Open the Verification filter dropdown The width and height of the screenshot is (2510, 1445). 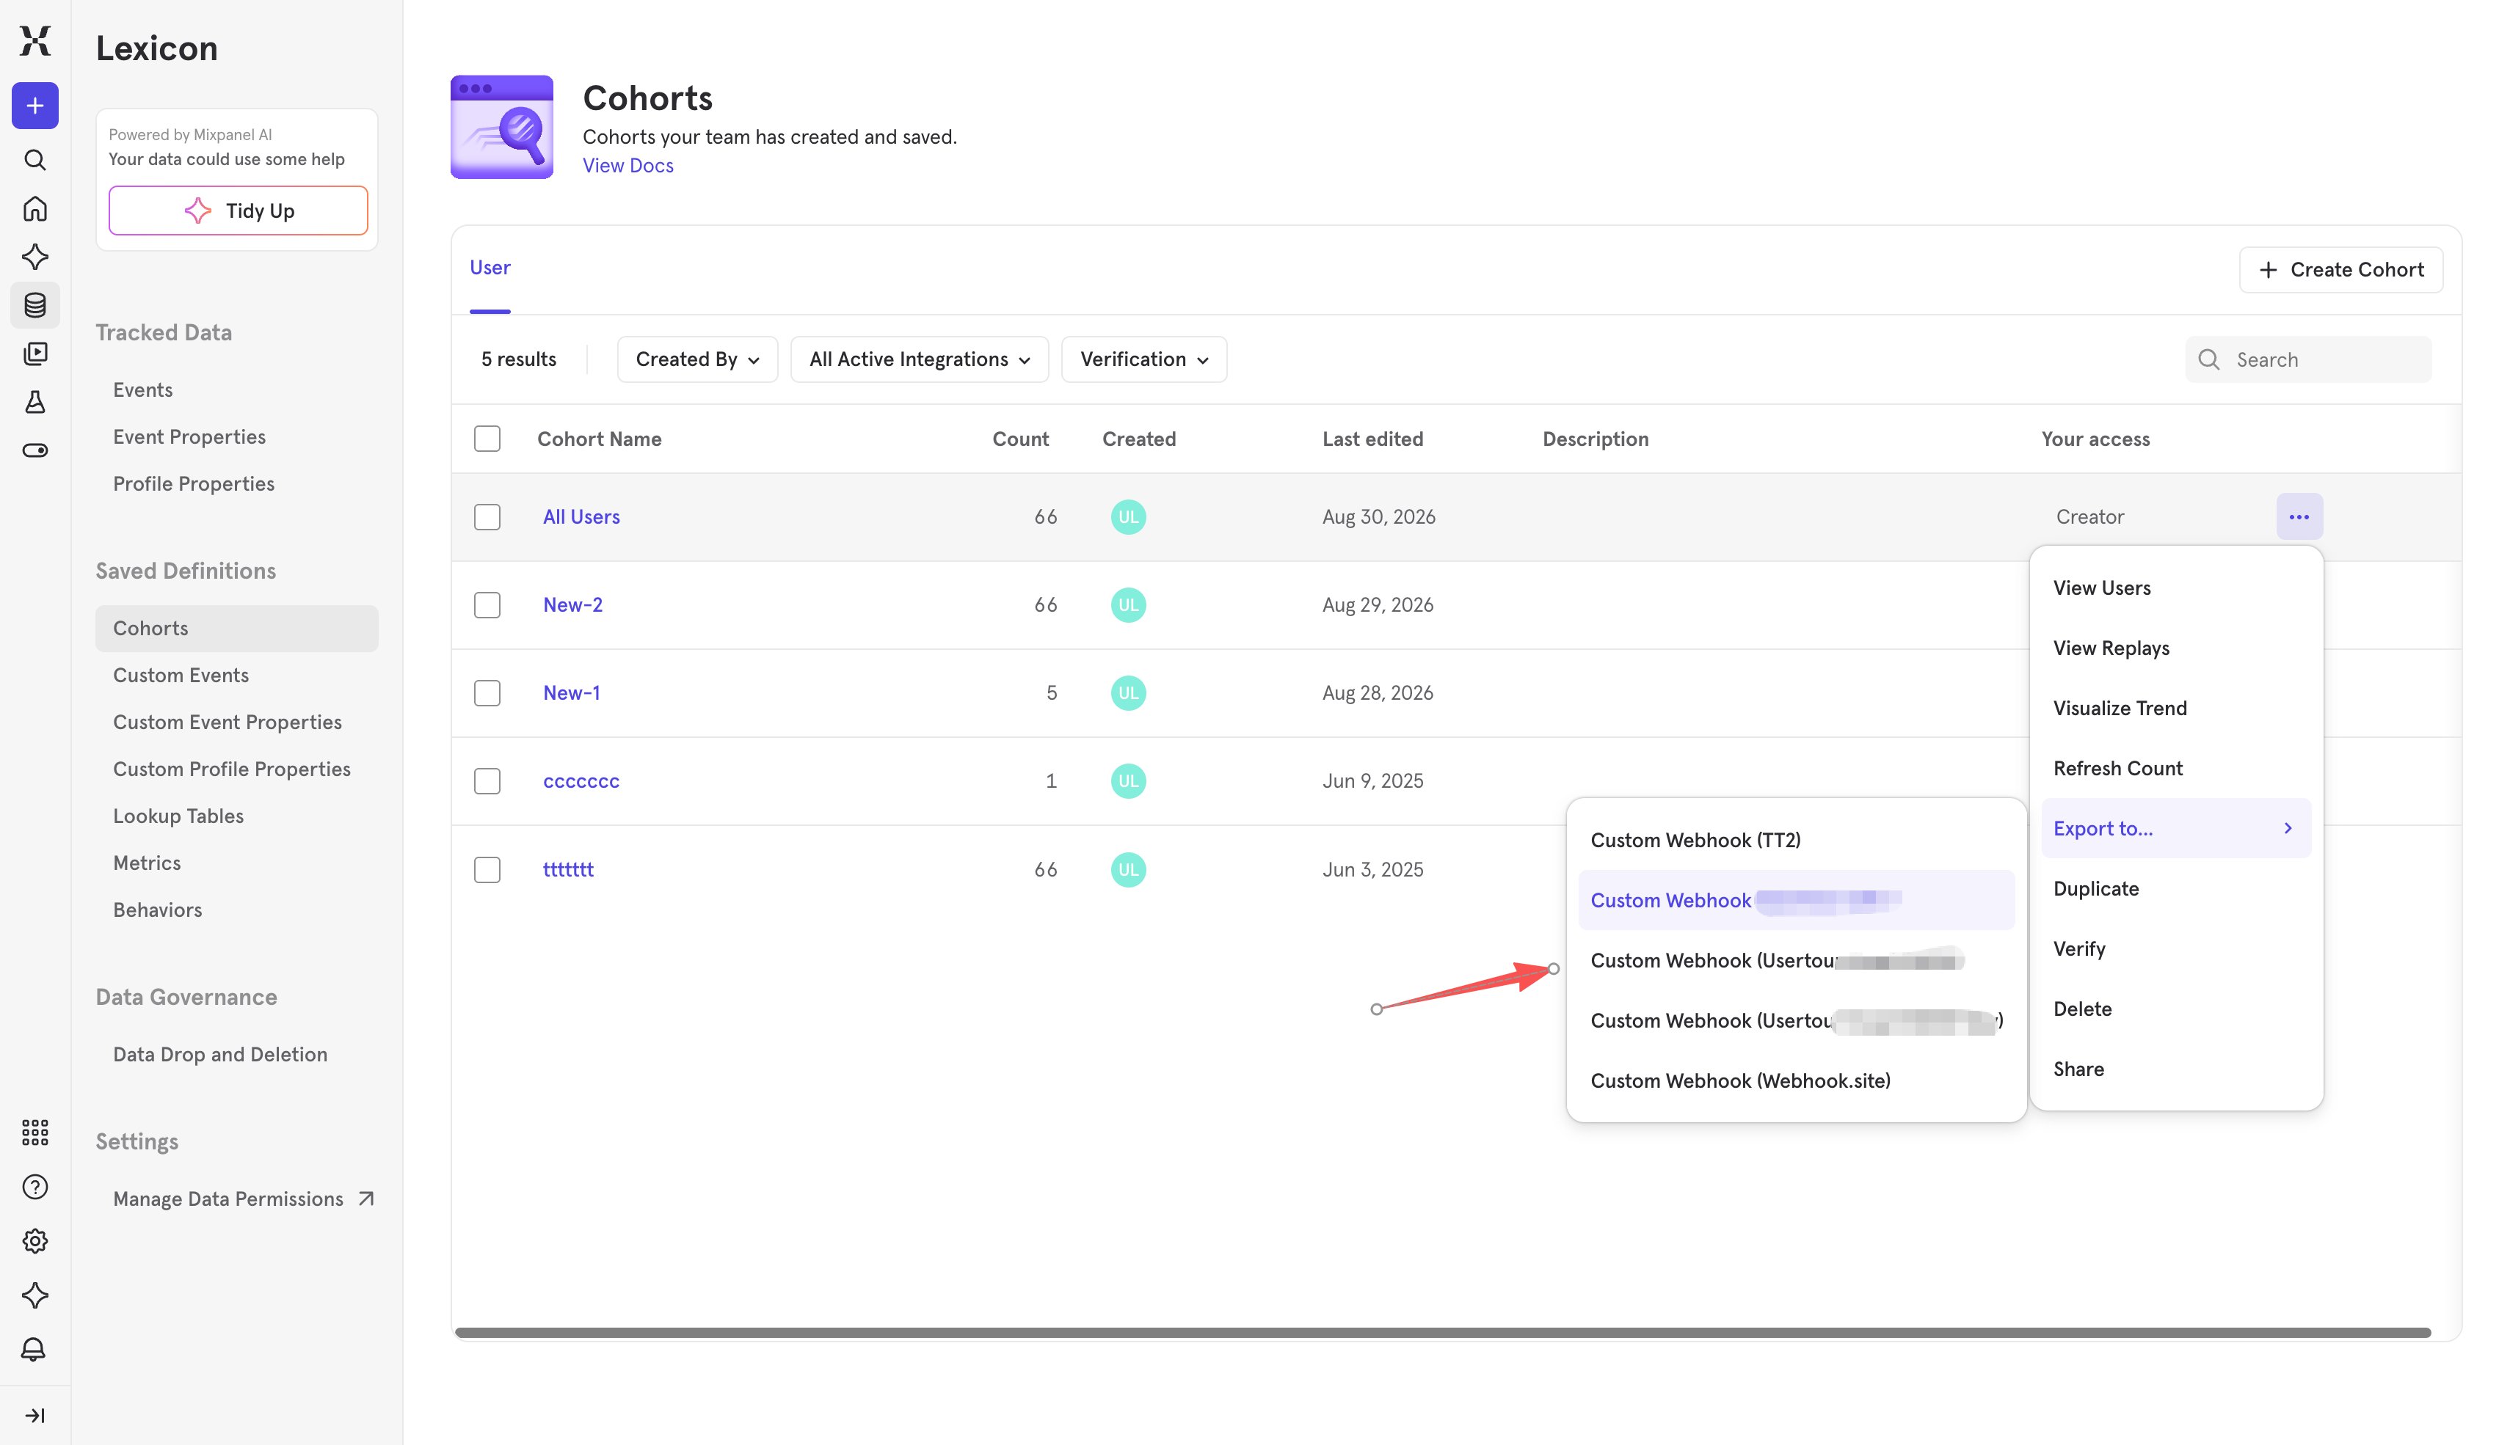1143,359
